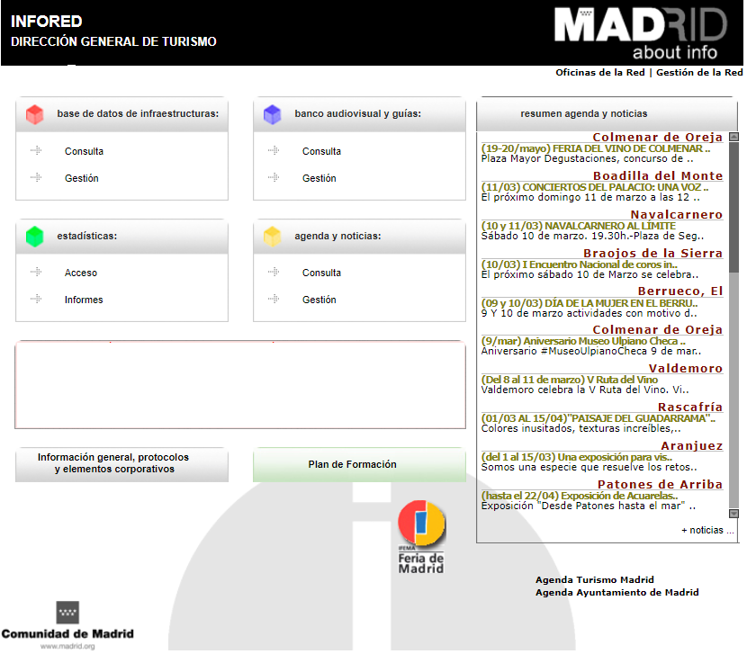Click the news list scroll down arrow
Screen dimensions: 756x654
pyautogui.click(x=733, y=514)
